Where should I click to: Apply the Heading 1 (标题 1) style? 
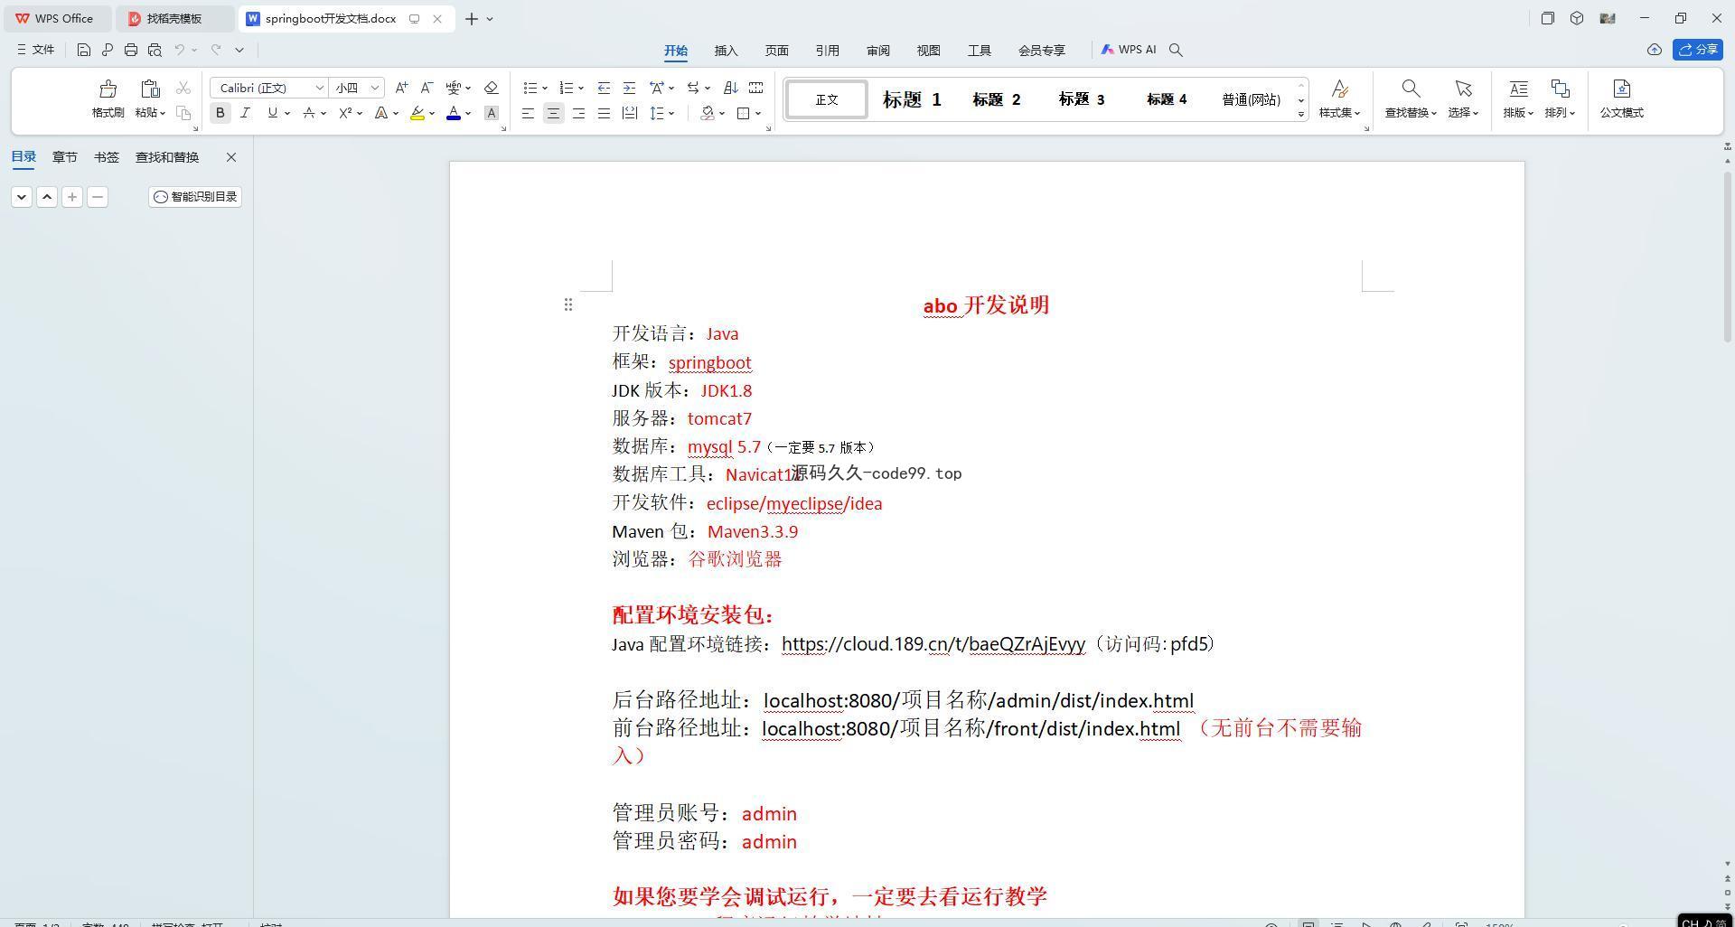pyautogui.click(x=912, y=99)
